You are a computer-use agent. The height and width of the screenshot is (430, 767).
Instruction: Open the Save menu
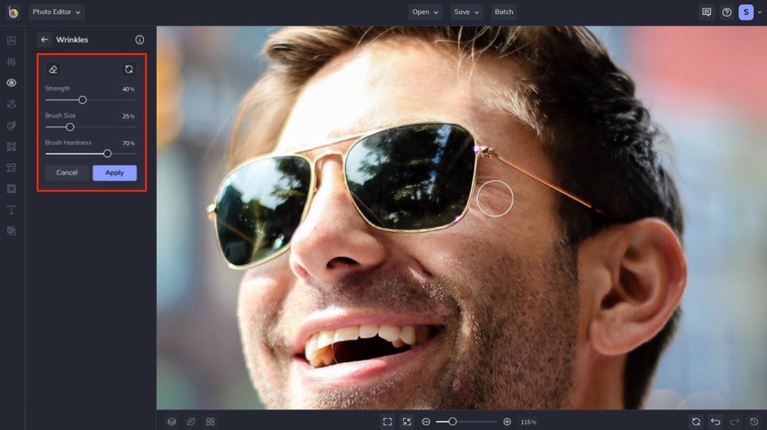[466, 11]
